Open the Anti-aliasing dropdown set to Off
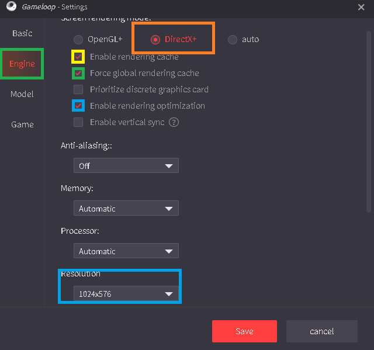Viewport: 374px width, 350px height. point(126,165)
